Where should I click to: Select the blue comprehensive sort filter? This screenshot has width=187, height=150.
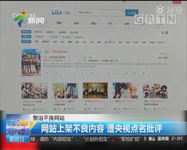coord(26,32)
